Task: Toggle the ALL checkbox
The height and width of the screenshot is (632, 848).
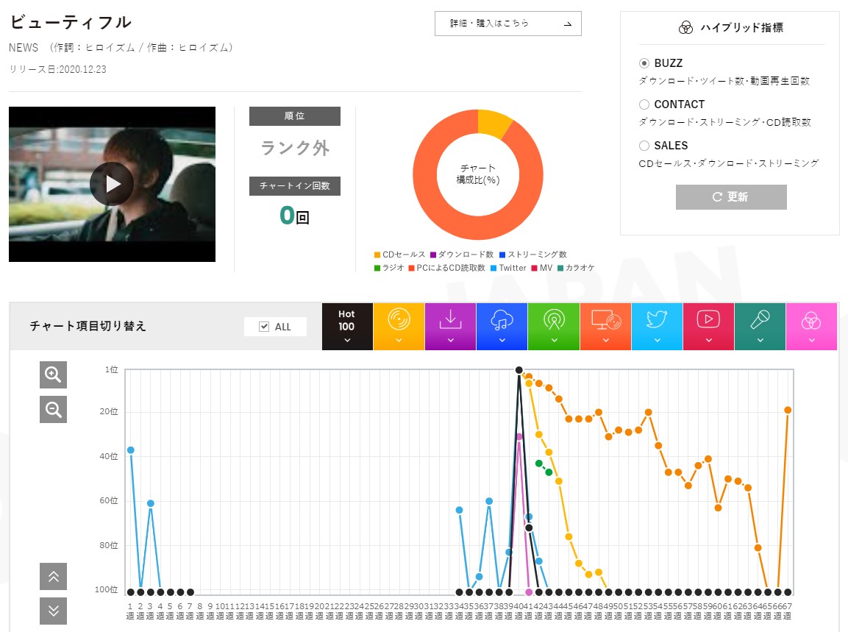Action: click(264, 326)
